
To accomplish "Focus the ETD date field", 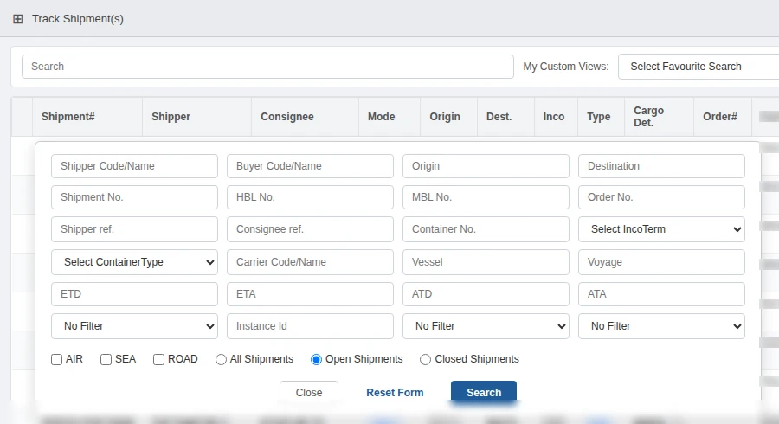I will 134,294.
